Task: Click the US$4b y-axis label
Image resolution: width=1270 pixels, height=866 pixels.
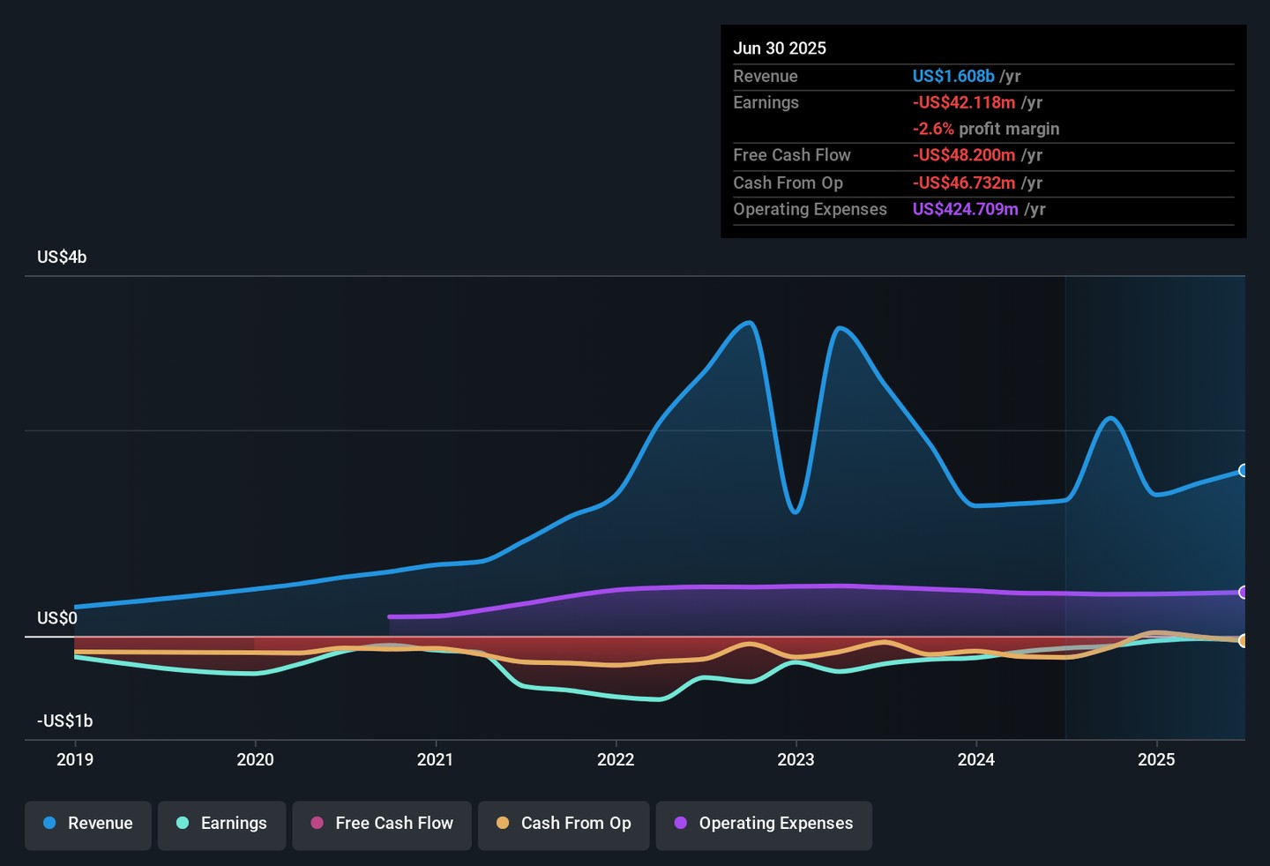Action: coord(62,258)
